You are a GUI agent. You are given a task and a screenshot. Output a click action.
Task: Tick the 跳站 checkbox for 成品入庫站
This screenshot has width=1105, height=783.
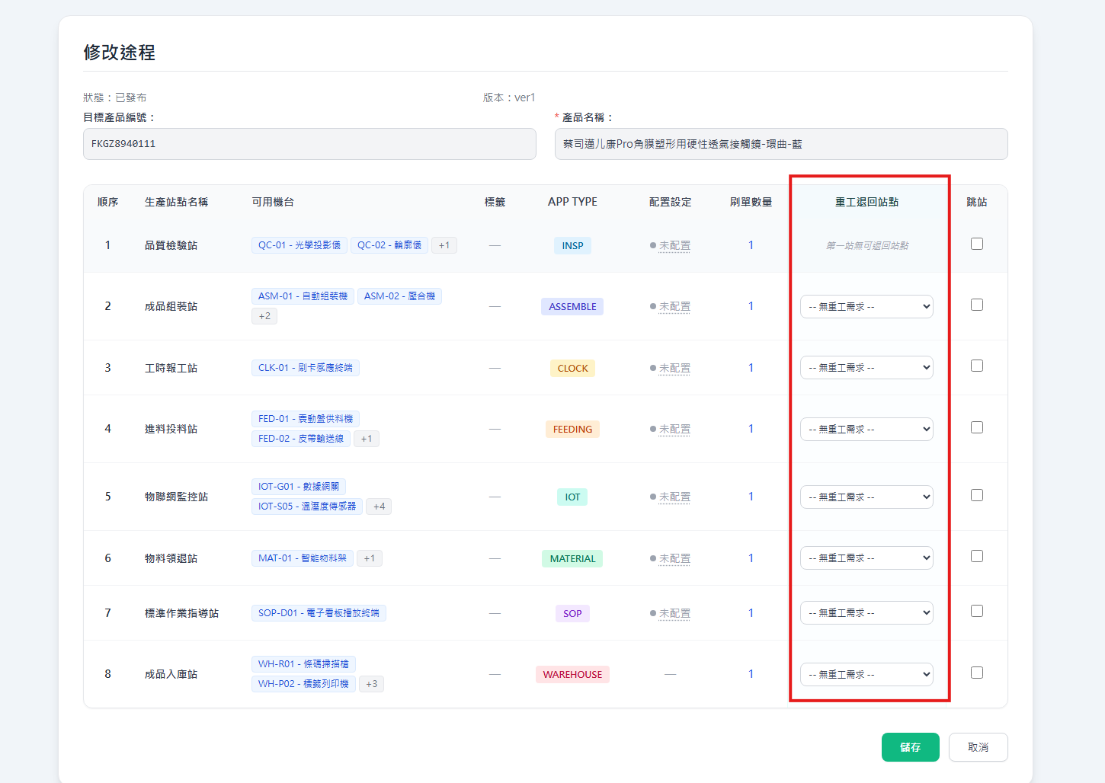point(977,673)
